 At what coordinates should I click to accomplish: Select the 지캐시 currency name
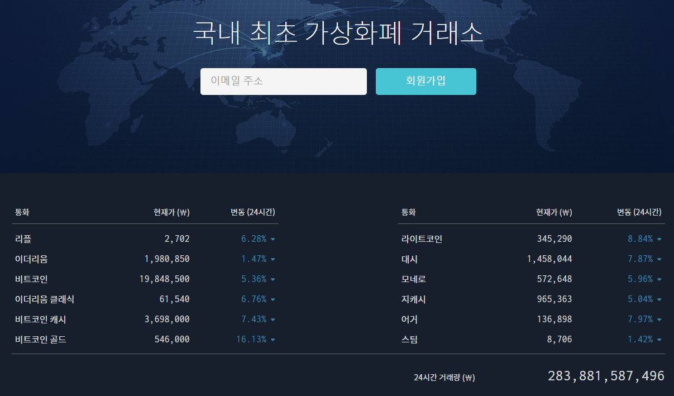tap(413, 299)
